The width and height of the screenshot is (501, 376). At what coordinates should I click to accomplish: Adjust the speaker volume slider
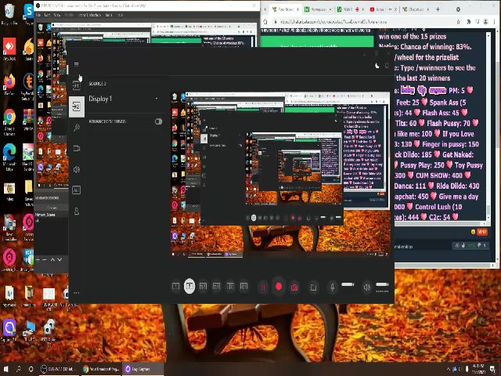[382, 285]
